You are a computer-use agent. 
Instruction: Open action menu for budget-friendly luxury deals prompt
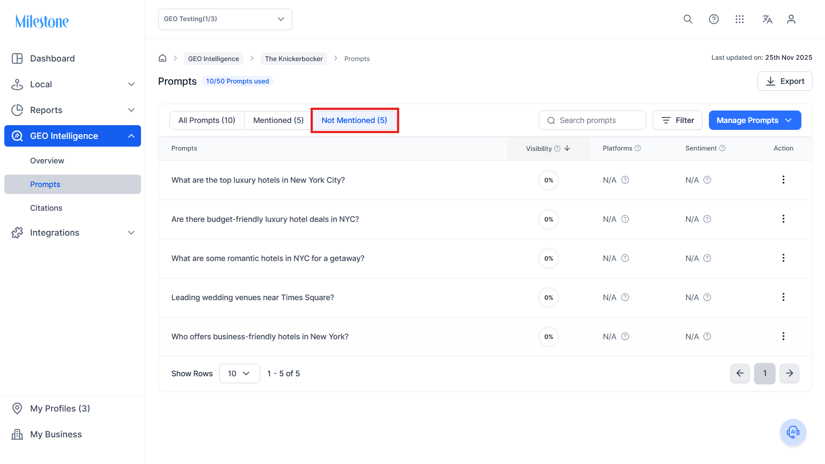tap(783, 219)
